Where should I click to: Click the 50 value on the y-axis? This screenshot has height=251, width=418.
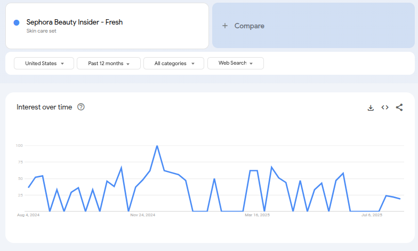click(x=20, y=178)
